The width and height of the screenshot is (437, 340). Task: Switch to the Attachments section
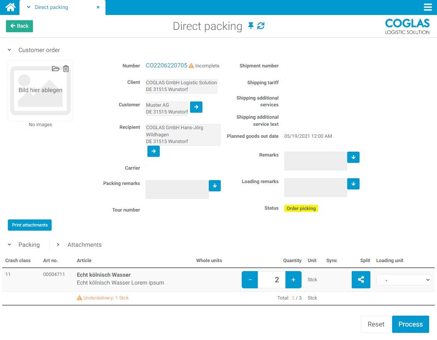coord(84,245)
